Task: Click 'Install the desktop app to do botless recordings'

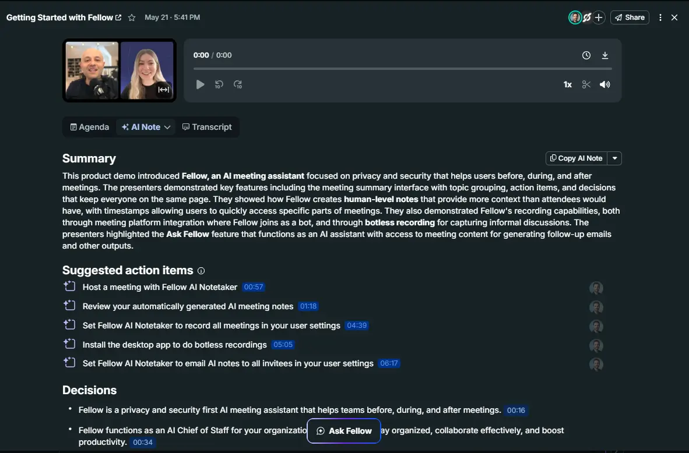Action: pyautogui.click(x=174, y=345)
